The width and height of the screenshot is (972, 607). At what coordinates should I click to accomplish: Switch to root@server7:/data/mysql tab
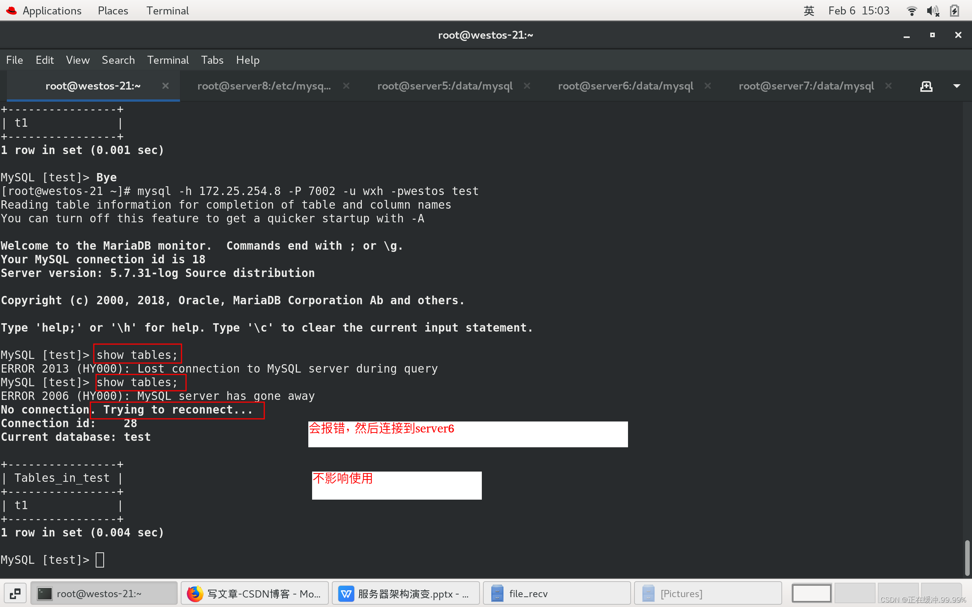pyautogui.click(x=806, y=86)
